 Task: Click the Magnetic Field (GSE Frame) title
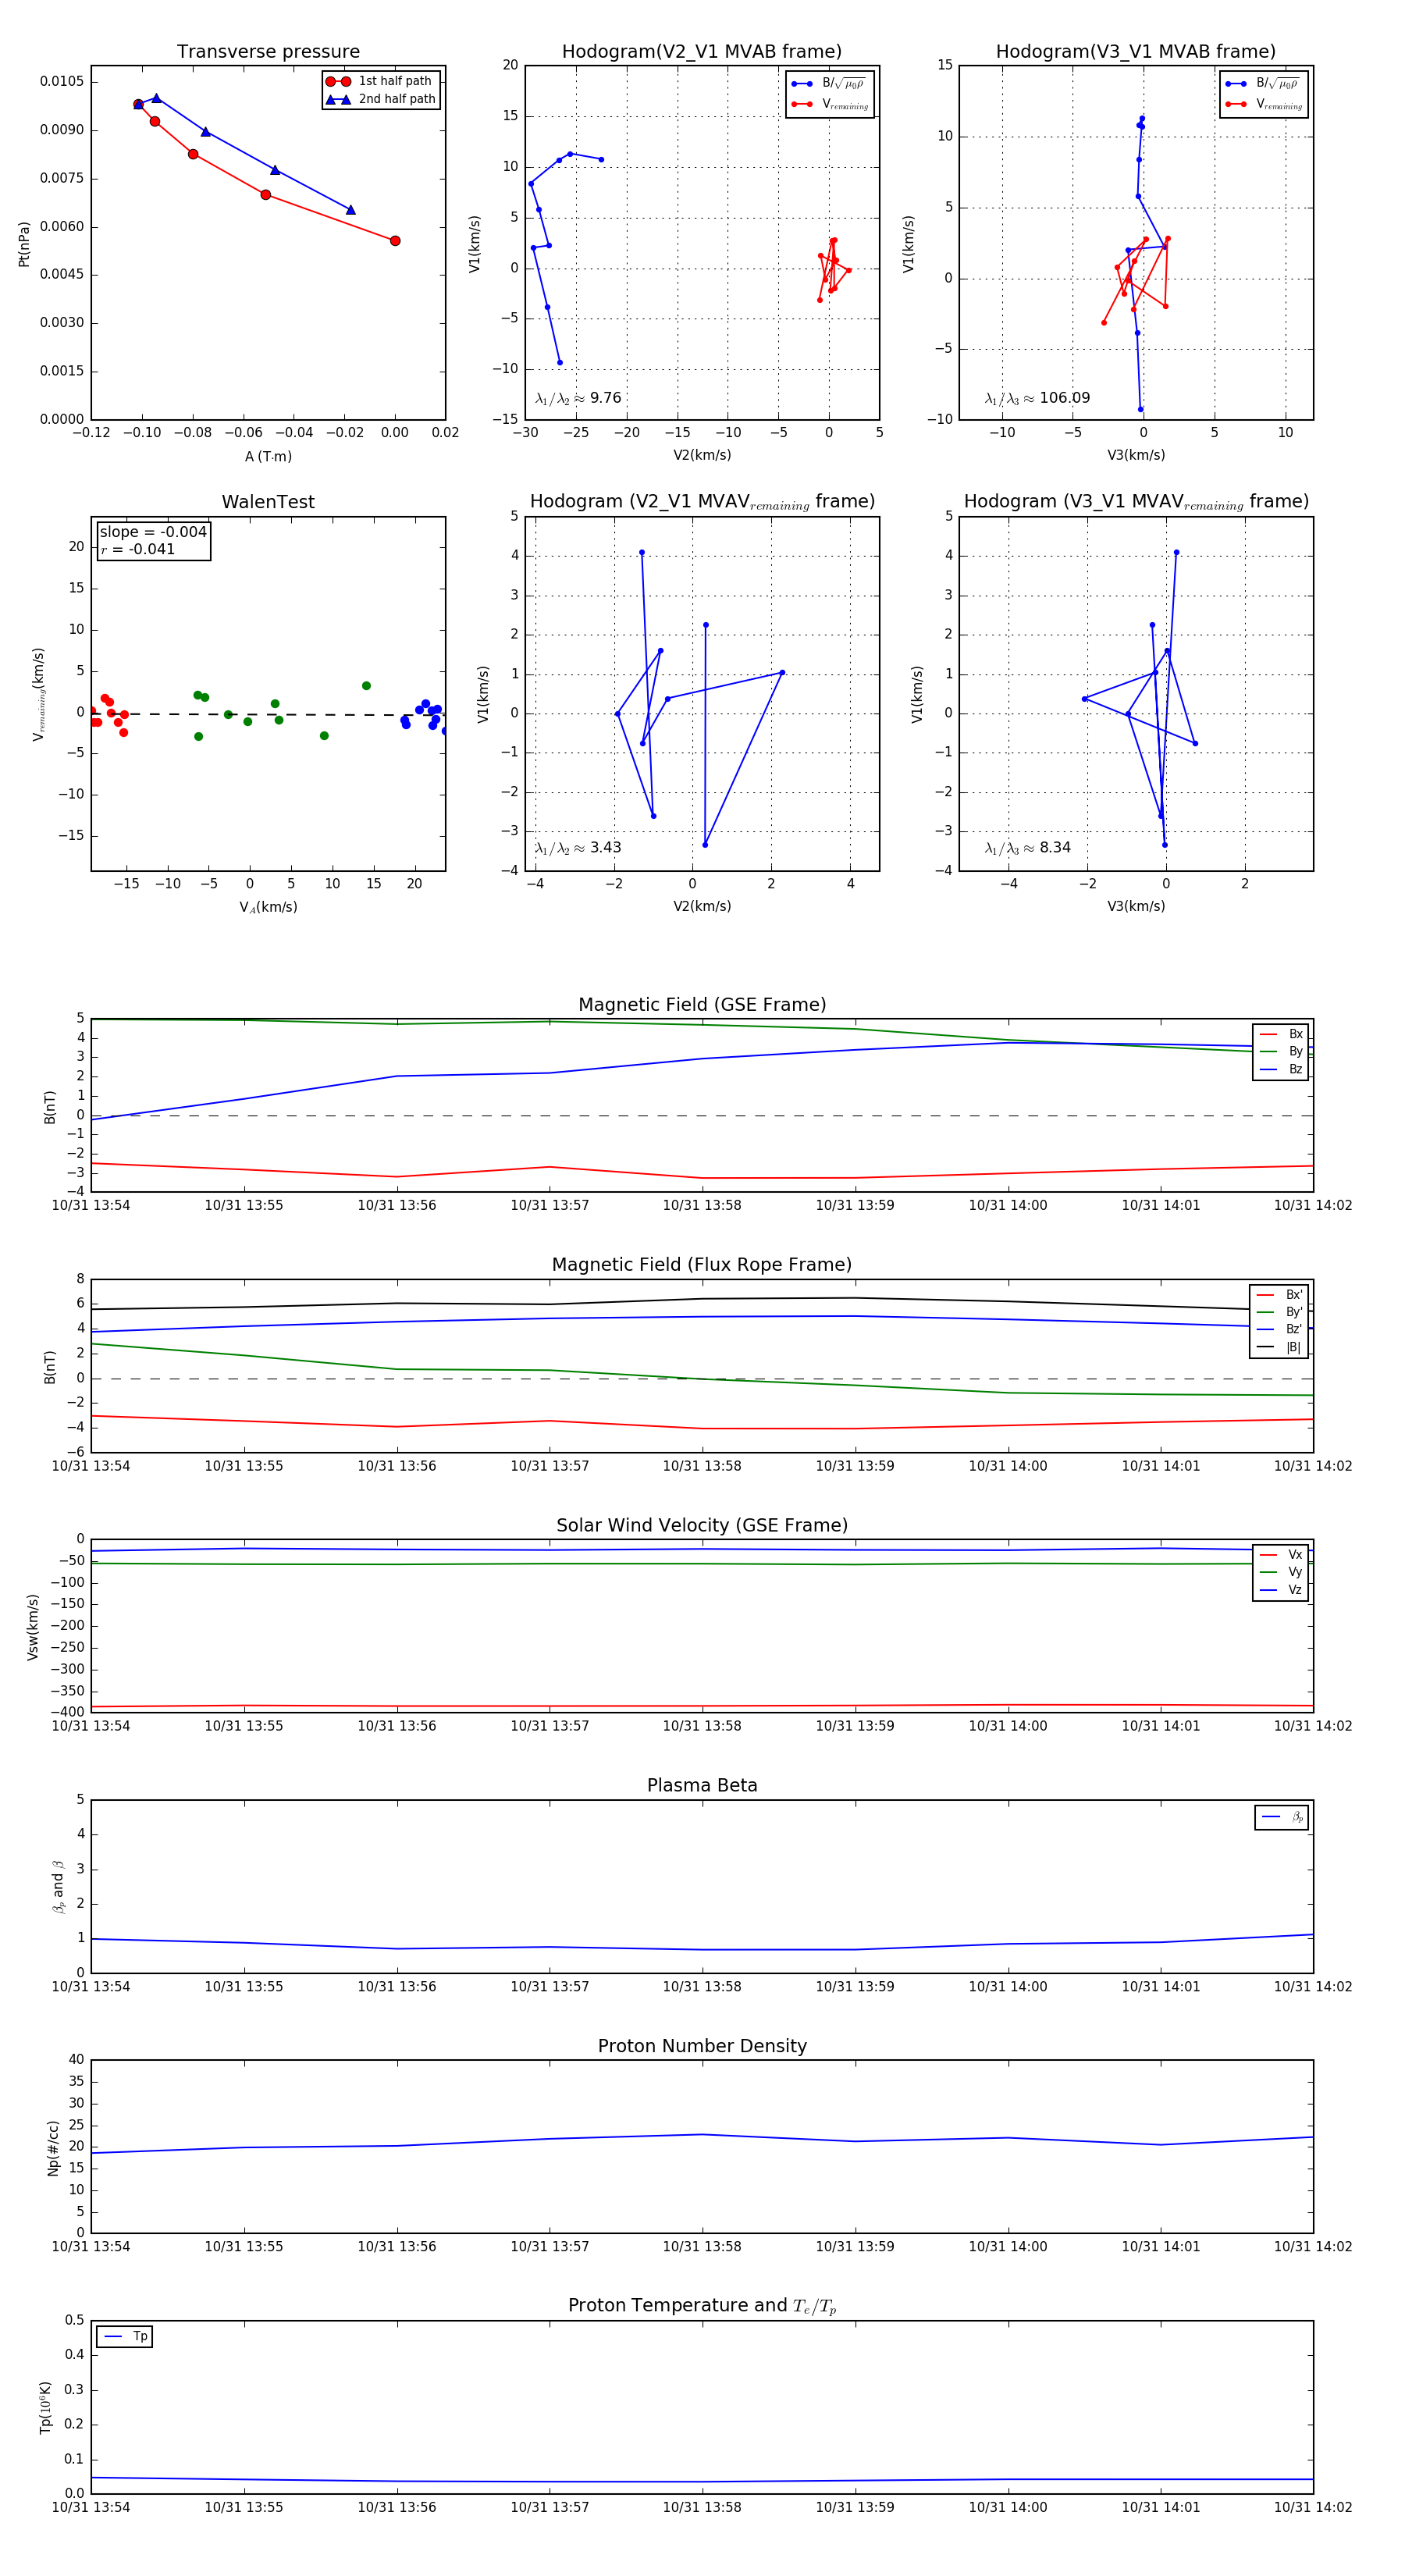(702, 1005)
